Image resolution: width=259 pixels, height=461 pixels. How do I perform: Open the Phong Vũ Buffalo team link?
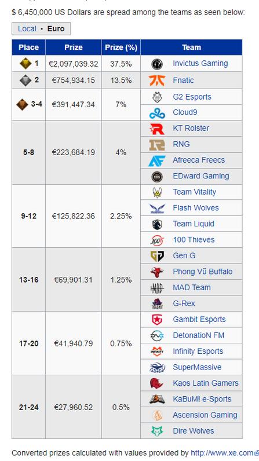click(203, 272)
